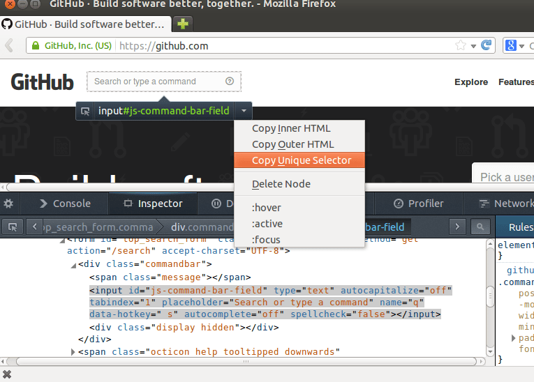Viewport: 534px width, 382px height.
Task: Expand the padding CSS property triangle
Action: point(513,338)
